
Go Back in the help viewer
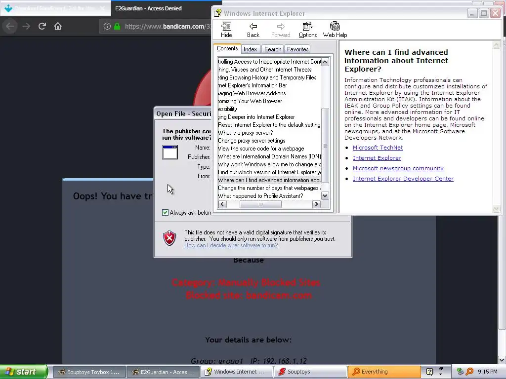click(x=253, y=30)
